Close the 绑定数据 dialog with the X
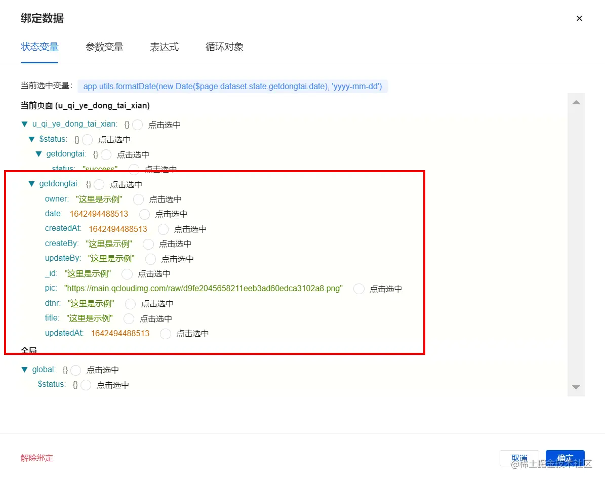 pos(579,18)
